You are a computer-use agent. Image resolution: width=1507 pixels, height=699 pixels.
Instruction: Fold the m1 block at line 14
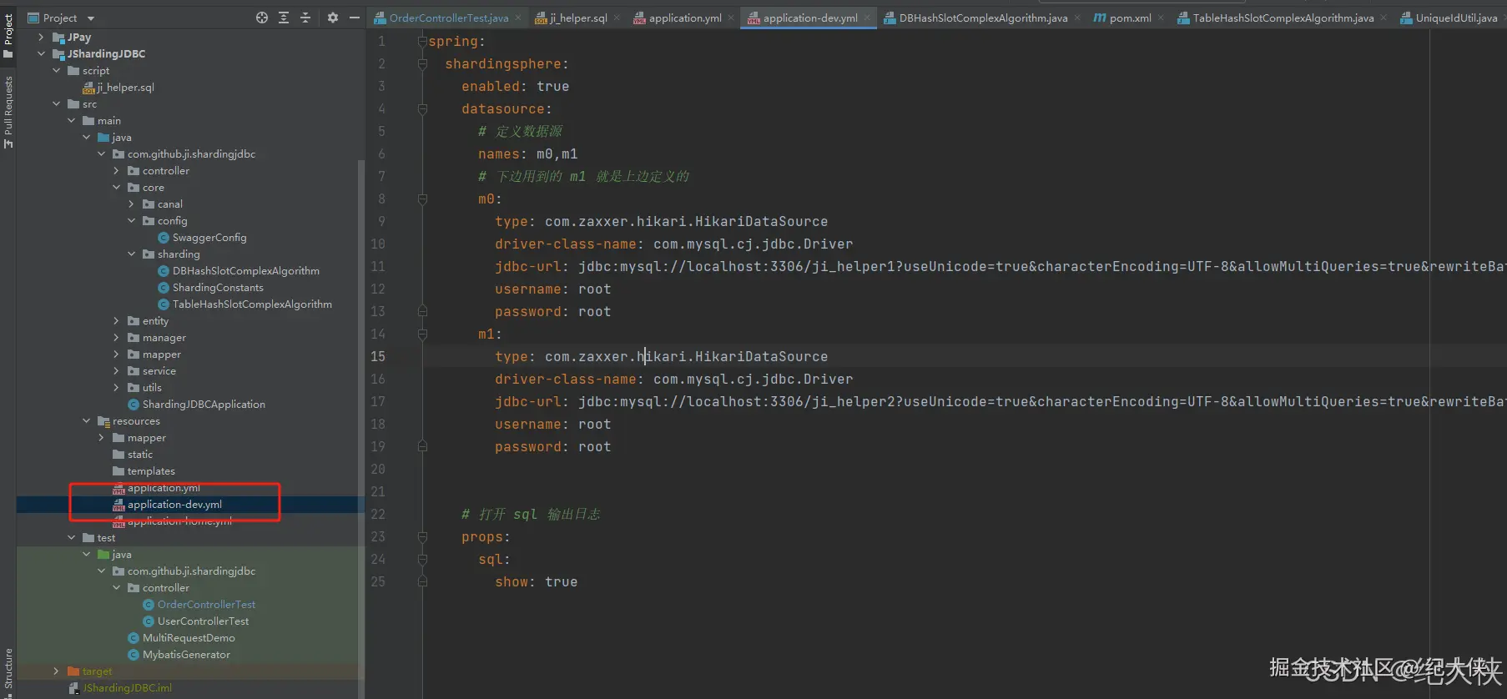pos(422,334)
